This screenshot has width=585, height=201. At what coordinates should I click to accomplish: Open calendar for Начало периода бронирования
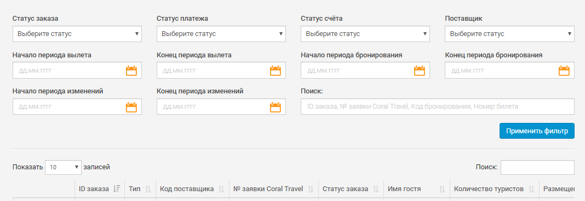420,70
